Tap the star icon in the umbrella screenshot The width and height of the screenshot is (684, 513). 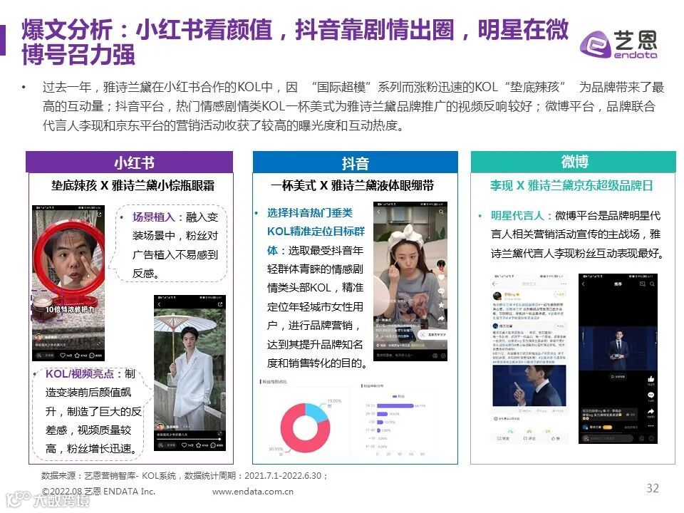(199, 445)
